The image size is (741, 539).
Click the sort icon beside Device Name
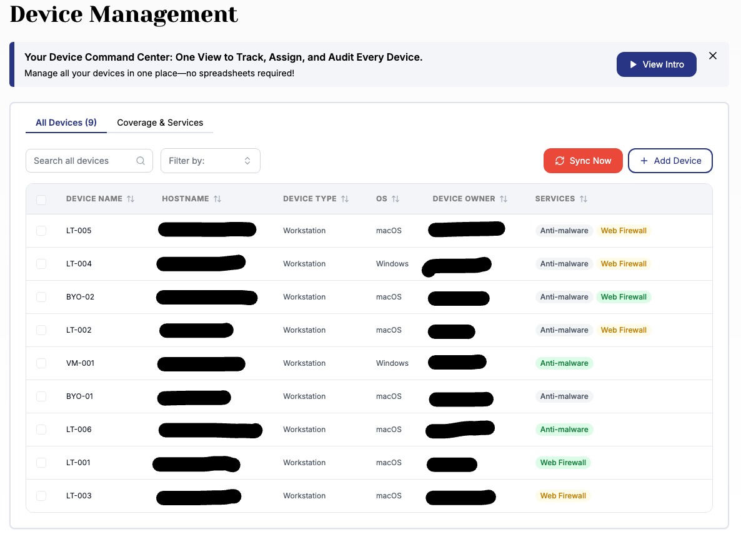[x=131, y=199]
